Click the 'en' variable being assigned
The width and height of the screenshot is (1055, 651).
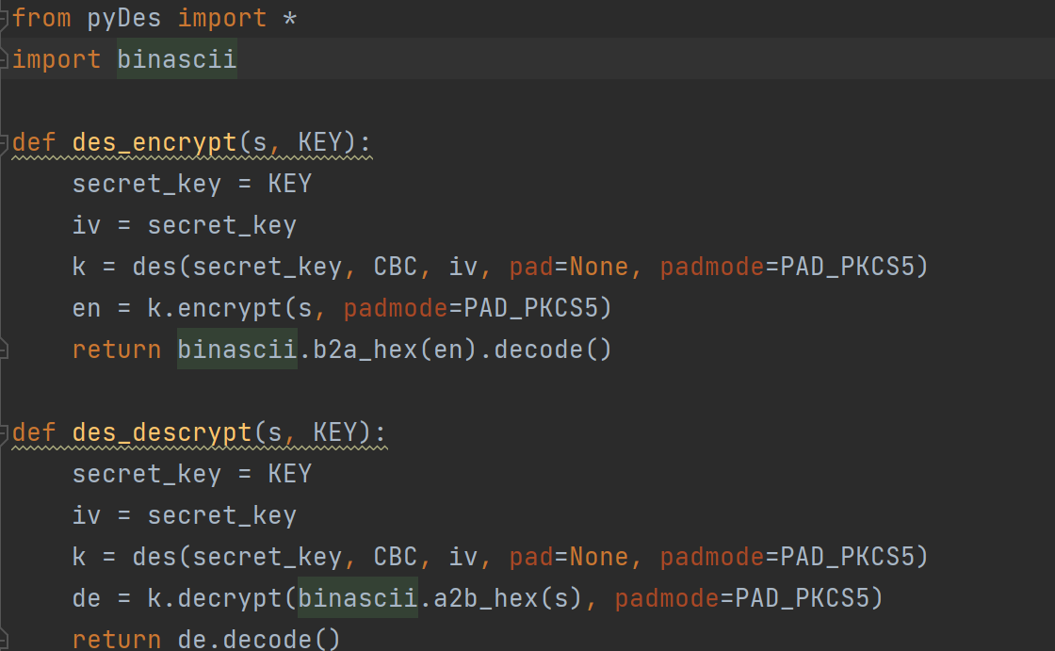pyautogui.click(x=86, y=308)
